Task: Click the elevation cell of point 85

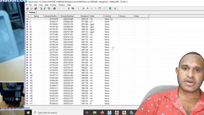Action: pyautogui.click(x=84, y=37)
